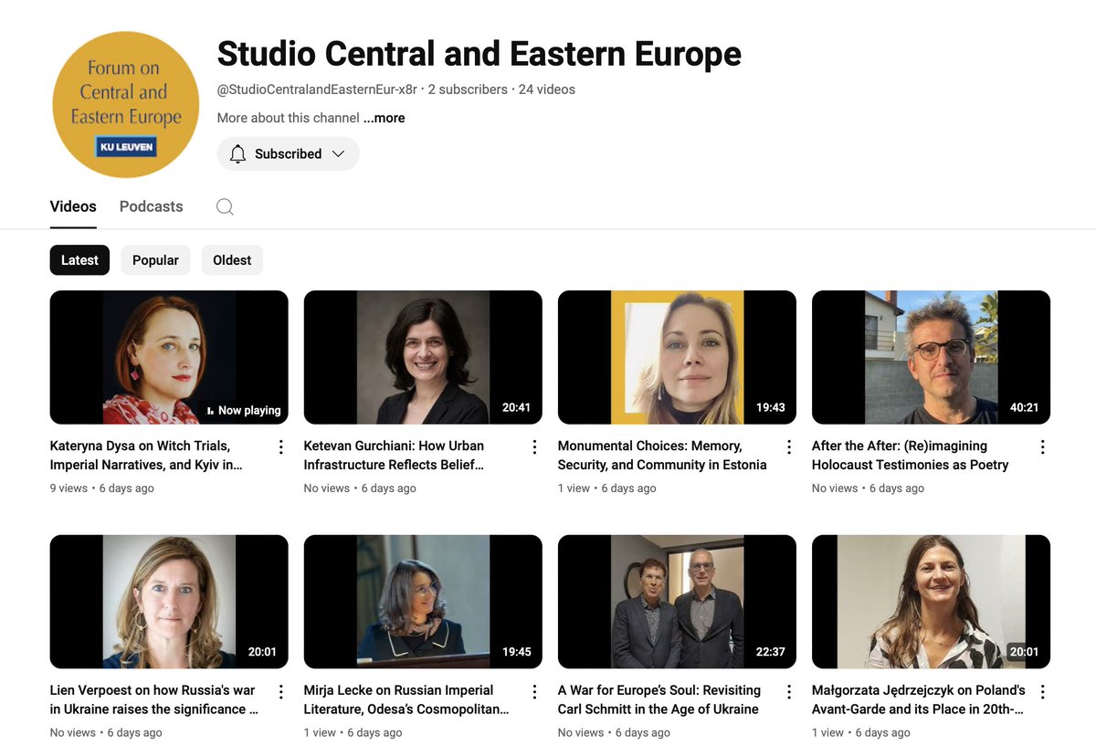Click the 24 videos count text
Image resolution: width=1096 pixels, height=746 pixels.
(x=547, y=89)
